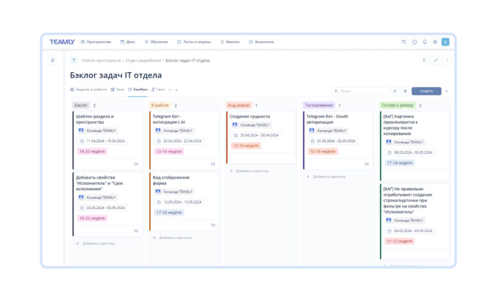Click the up-arrow icon before breadcrumbs
497x299 pixels.
tap(74, 61)
